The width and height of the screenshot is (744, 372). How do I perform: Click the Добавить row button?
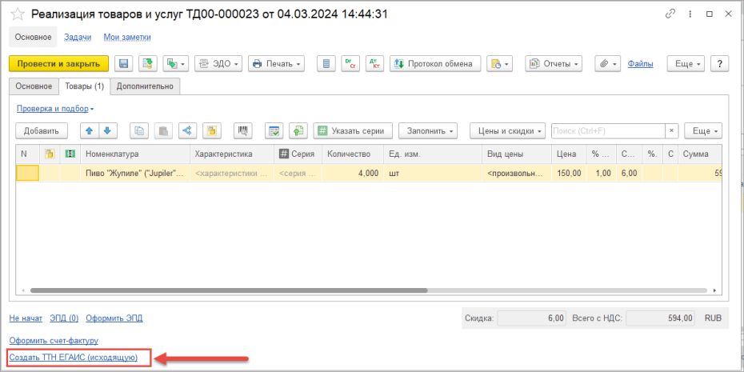coord(42,131)
